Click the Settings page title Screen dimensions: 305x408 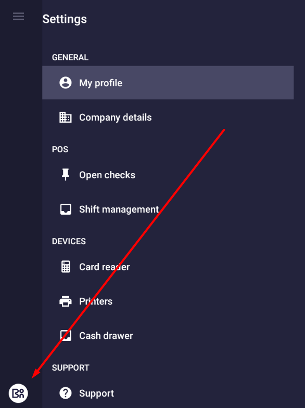tap(65, 19)
